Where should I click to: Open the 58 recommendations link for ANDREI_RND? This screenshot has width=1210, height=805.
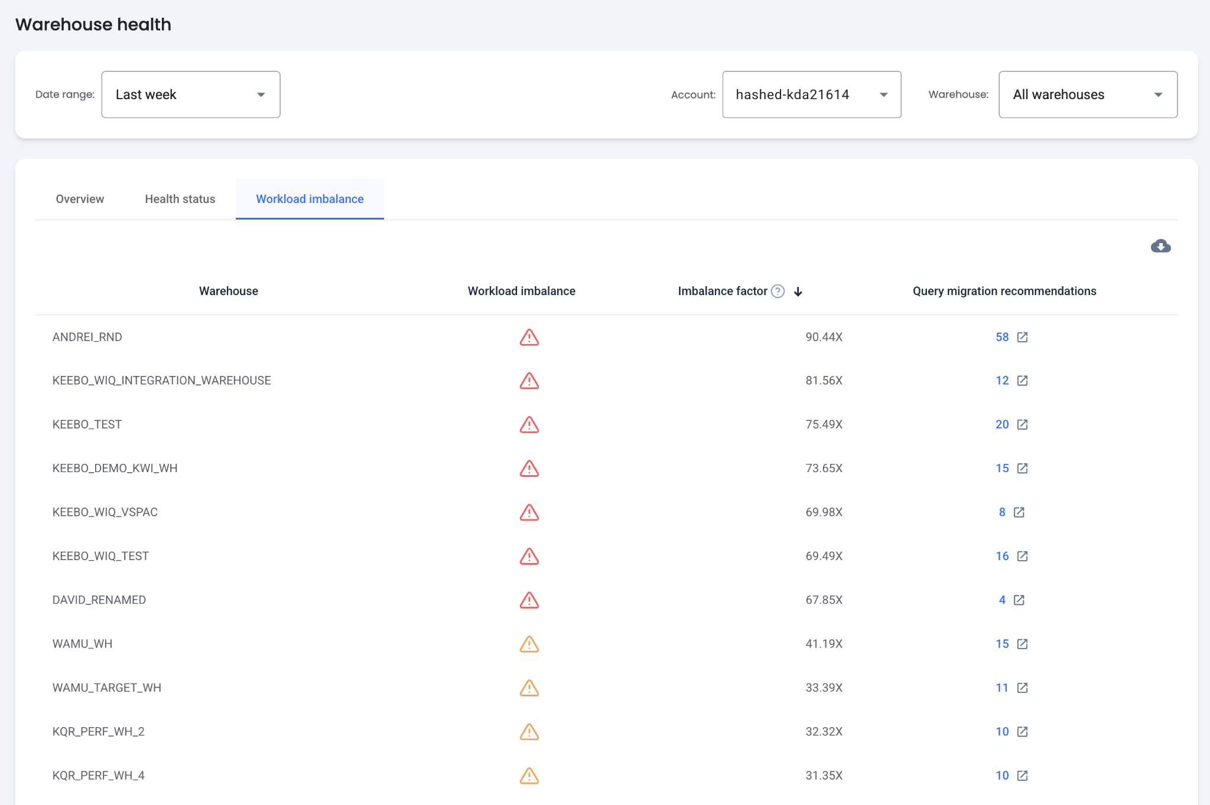pyautogui.click(x=1002, y=337)
